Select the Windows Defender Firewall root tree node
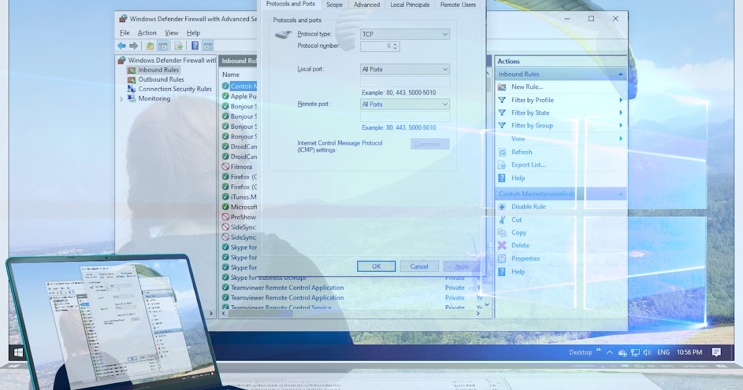 172,61
